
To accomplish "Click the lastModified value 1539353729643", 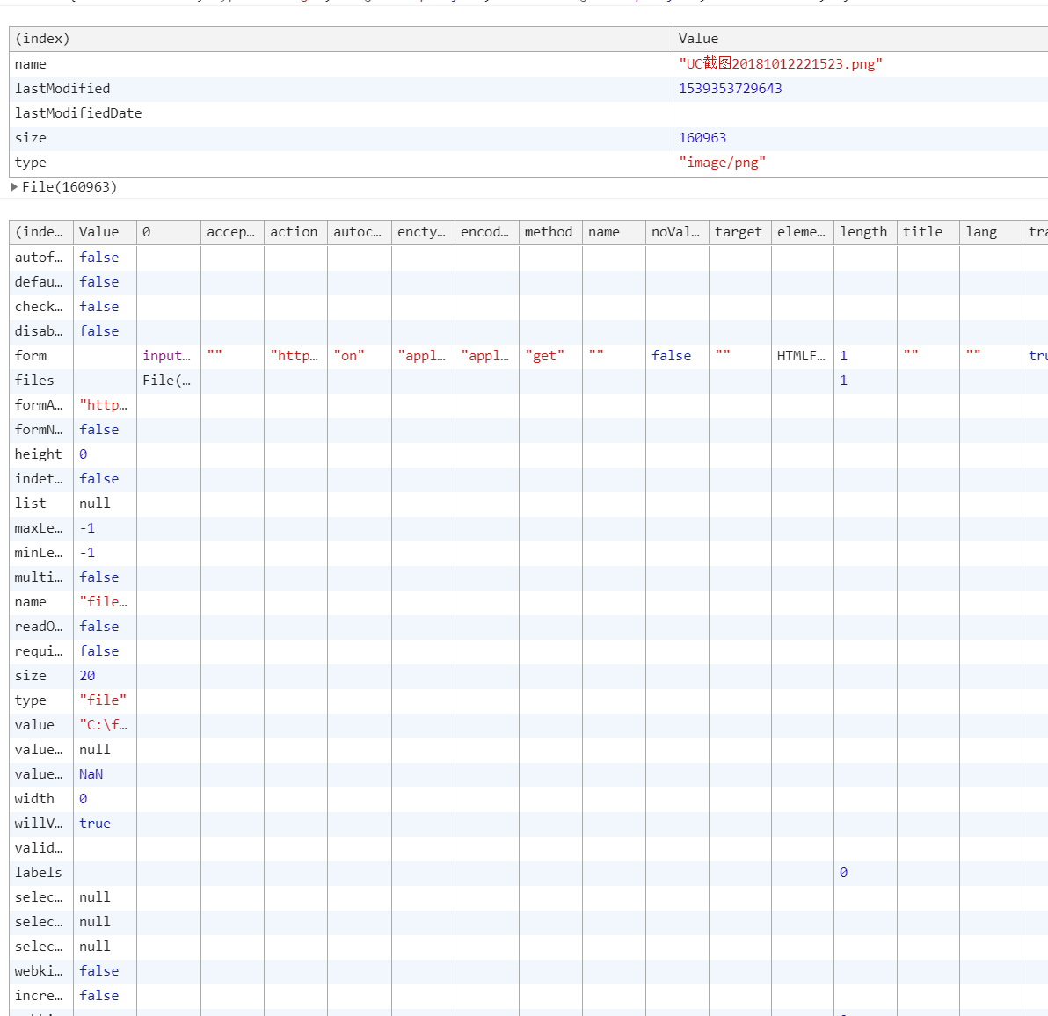I will pyautogui.click(x=730, y=89).
